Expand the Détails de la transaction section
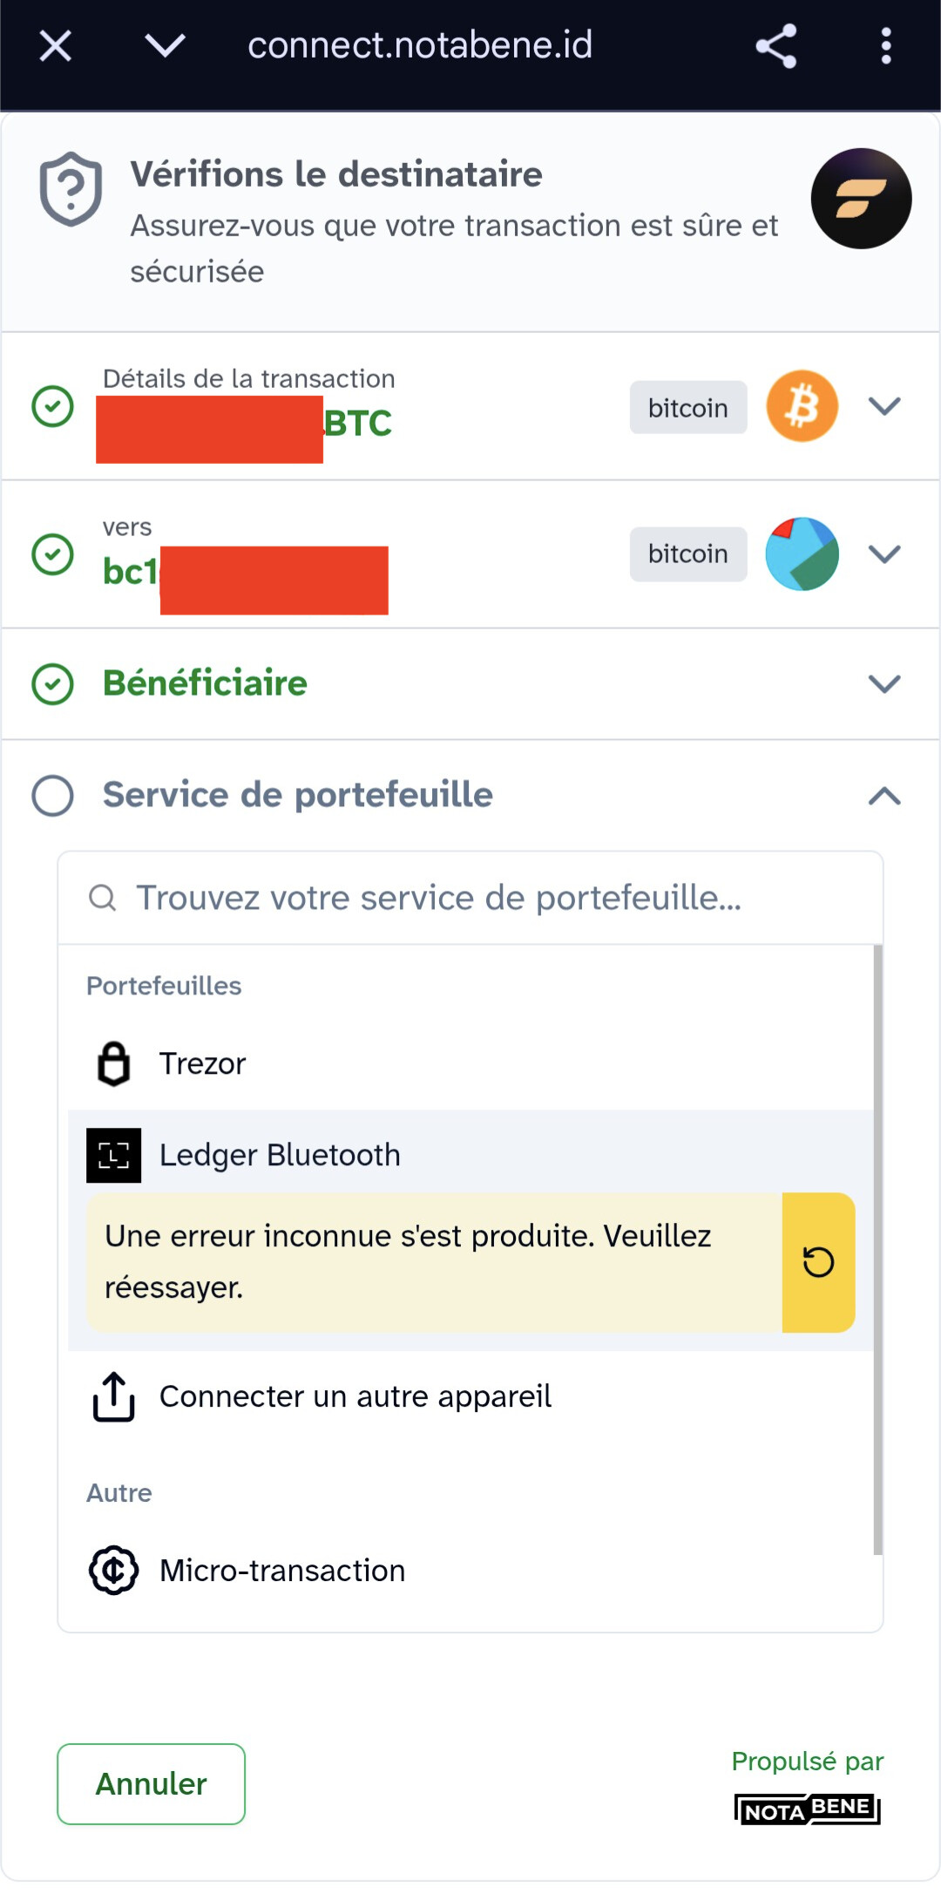This screenshot has height=1901, width=941. (x=884, y=406)
